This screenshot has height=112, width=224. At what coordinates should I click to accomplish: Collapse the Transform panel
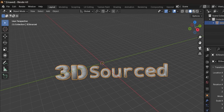213,67
